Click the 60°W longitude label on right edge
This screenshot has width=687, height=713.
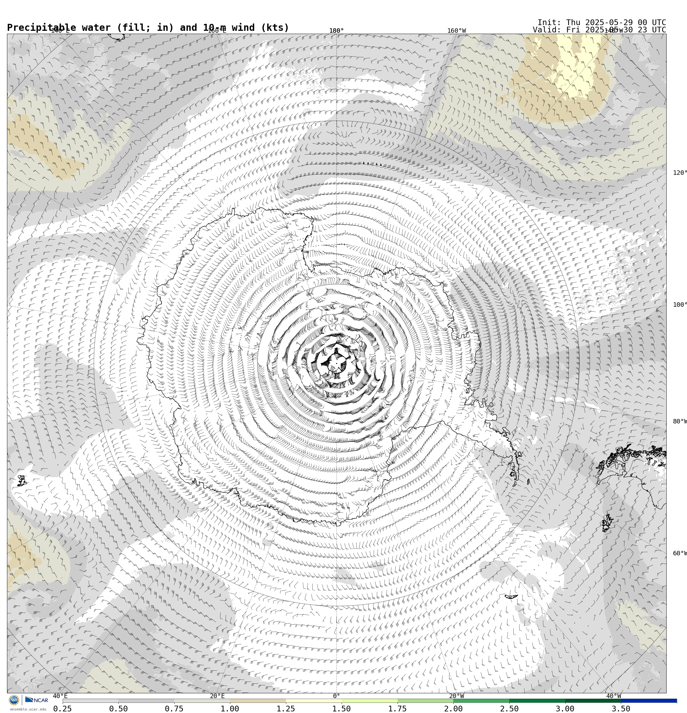pos(680,553)
